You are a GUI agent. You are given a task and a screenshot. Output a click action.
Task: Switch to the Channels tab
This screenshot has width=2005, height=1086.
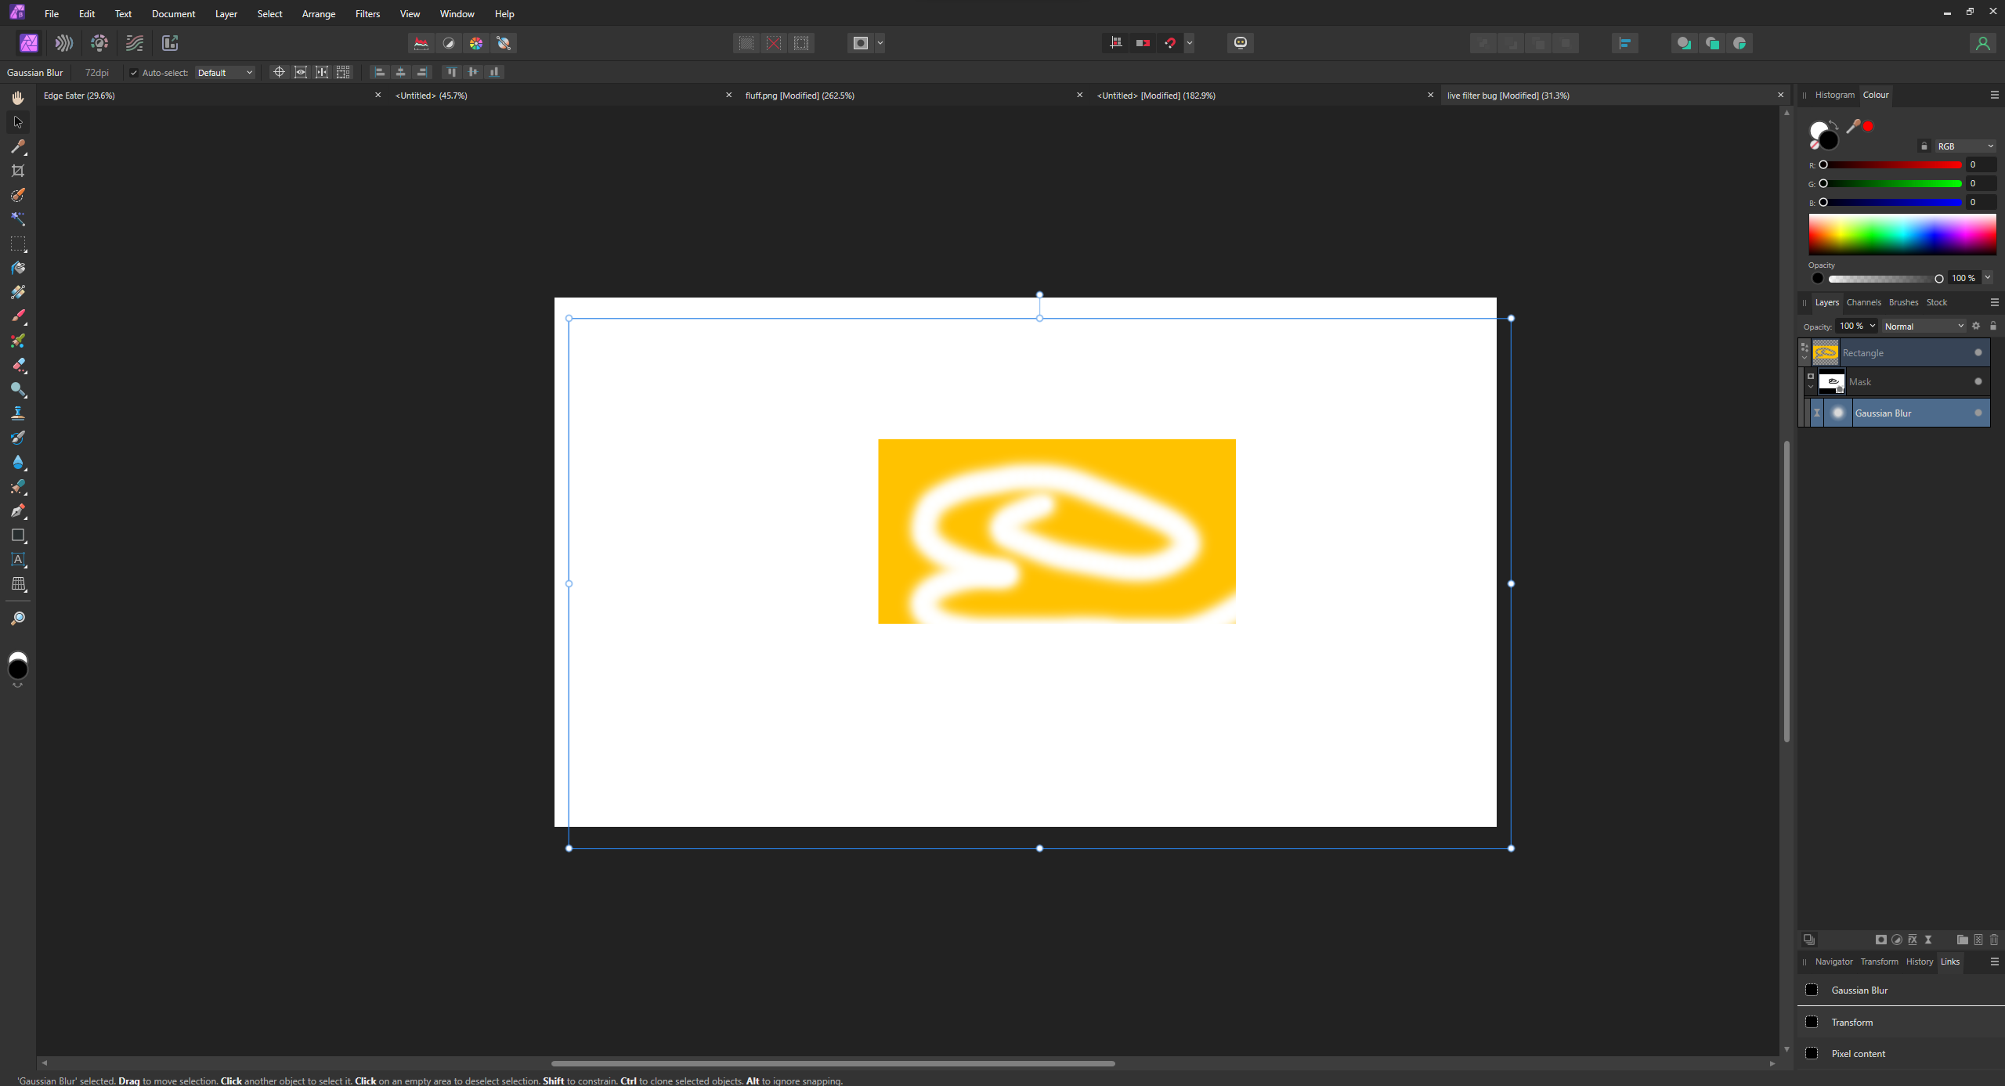pos(1863,302)
